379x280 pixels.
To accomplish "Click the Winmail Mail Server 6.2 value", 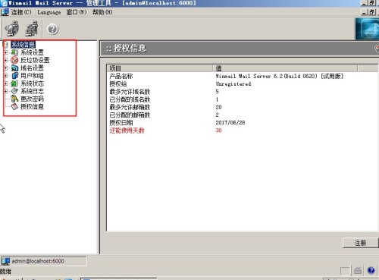I will click(x=280, y=76).
